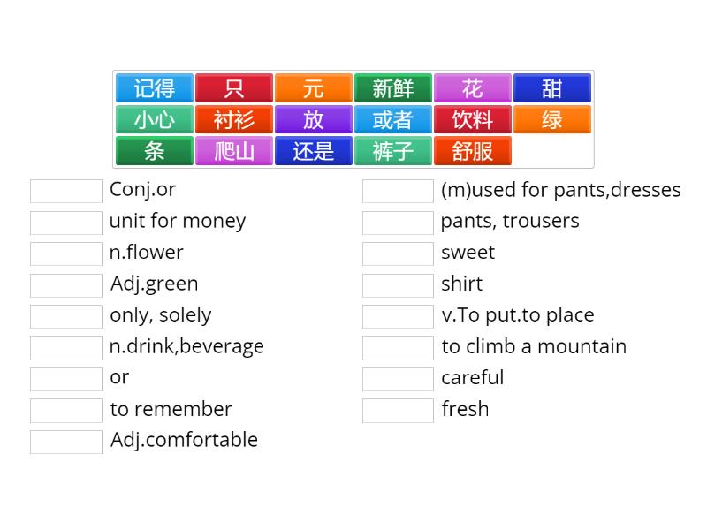Click the answer box beside Conj.or
707x530 pixels.
(x=65, y=189)
